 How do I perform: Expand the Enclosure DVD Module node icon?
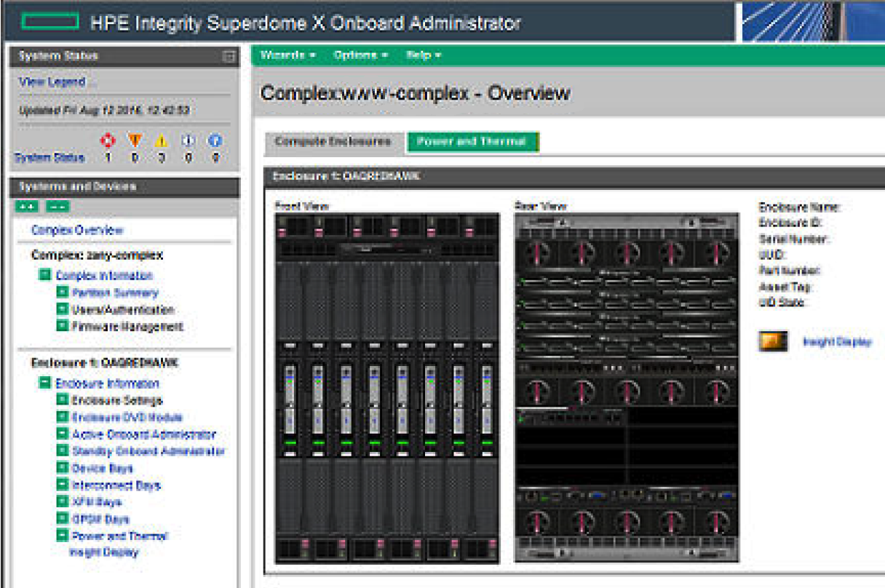coord(63,417)
